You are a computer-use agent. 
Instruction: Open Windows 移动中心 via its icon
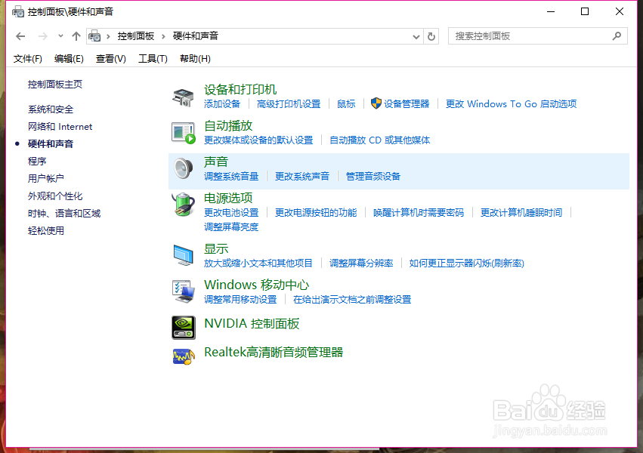click(182, 291)
